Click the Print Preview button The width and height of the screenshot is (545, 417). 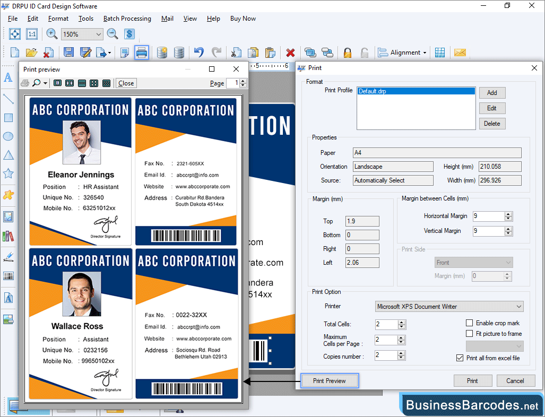coord(329,380)
